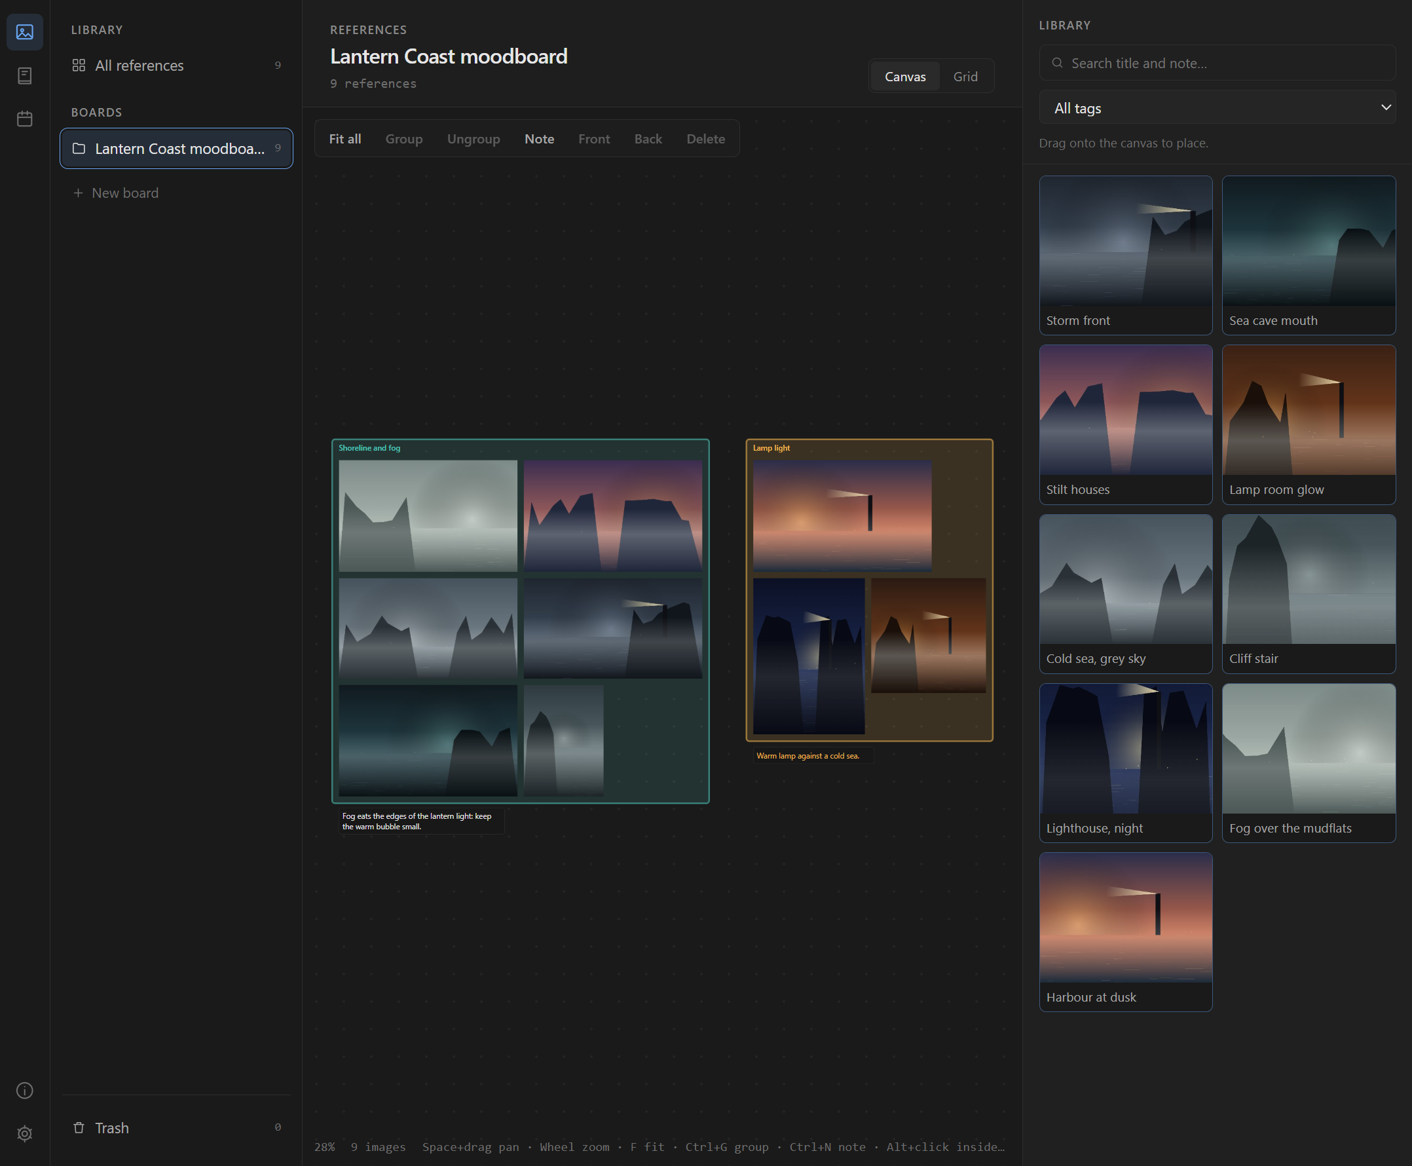Click the plus icon beside New board

point(78,193)
